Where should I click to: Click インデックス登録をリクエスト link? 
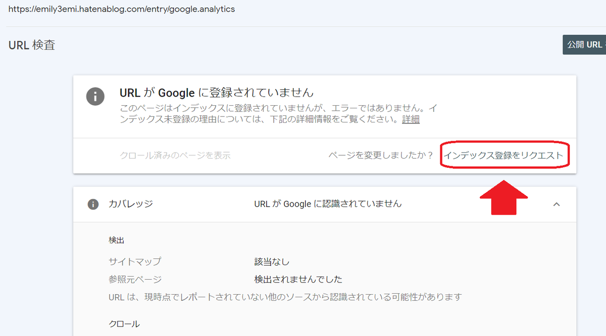pos(503,155)
